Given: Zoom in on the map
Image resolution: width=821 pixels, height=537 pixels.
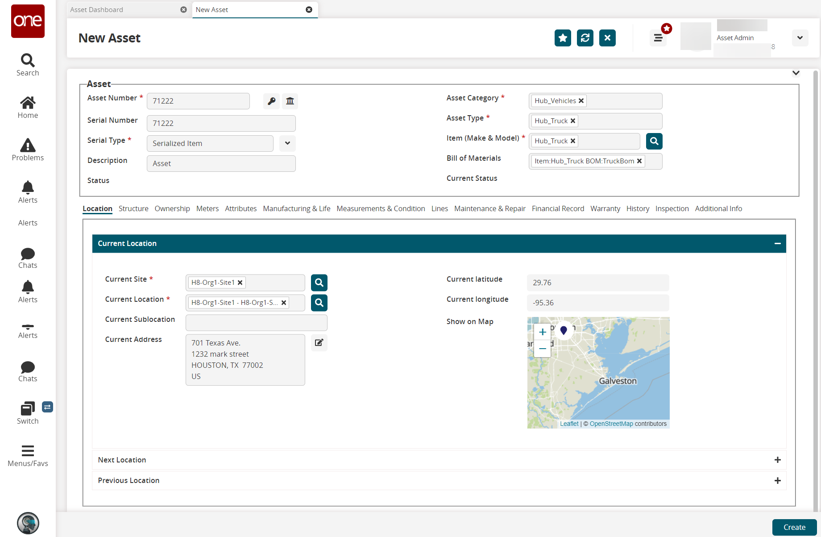Looking at the screenshot, I should click(543, 332).
